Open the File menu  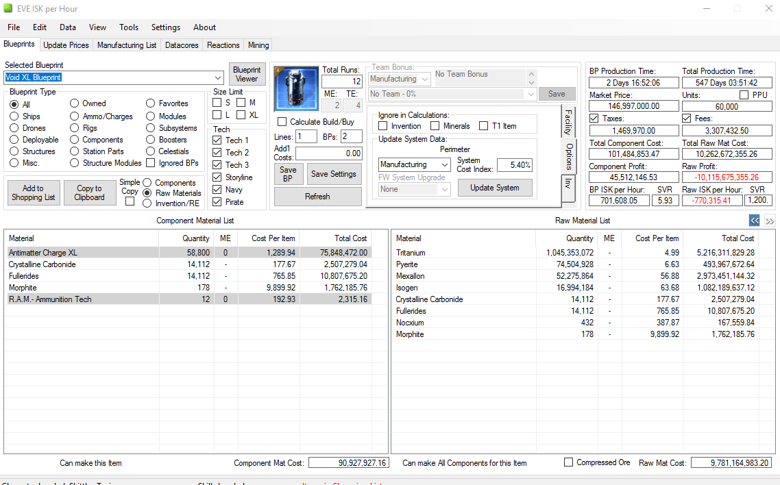coord(14,27)
